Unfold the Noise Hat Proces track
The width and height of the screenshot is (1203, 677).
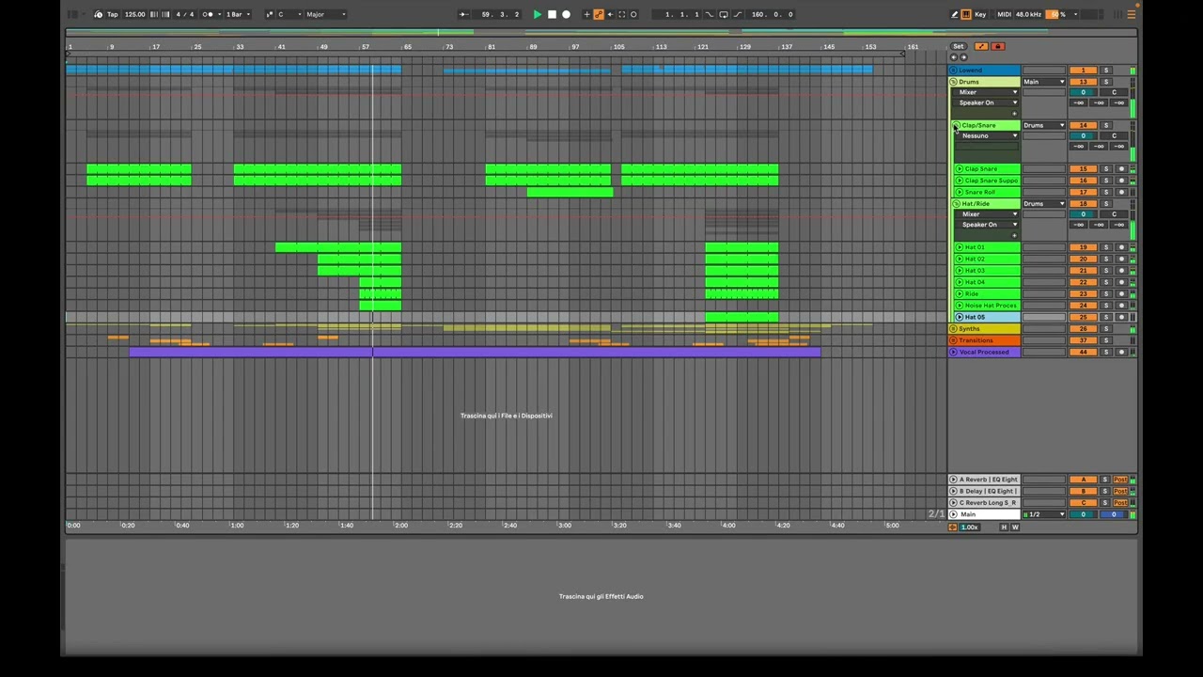[959, 306]
